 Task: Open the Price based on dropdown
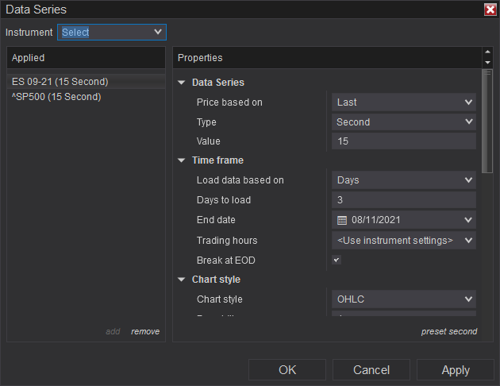[404, 102]
